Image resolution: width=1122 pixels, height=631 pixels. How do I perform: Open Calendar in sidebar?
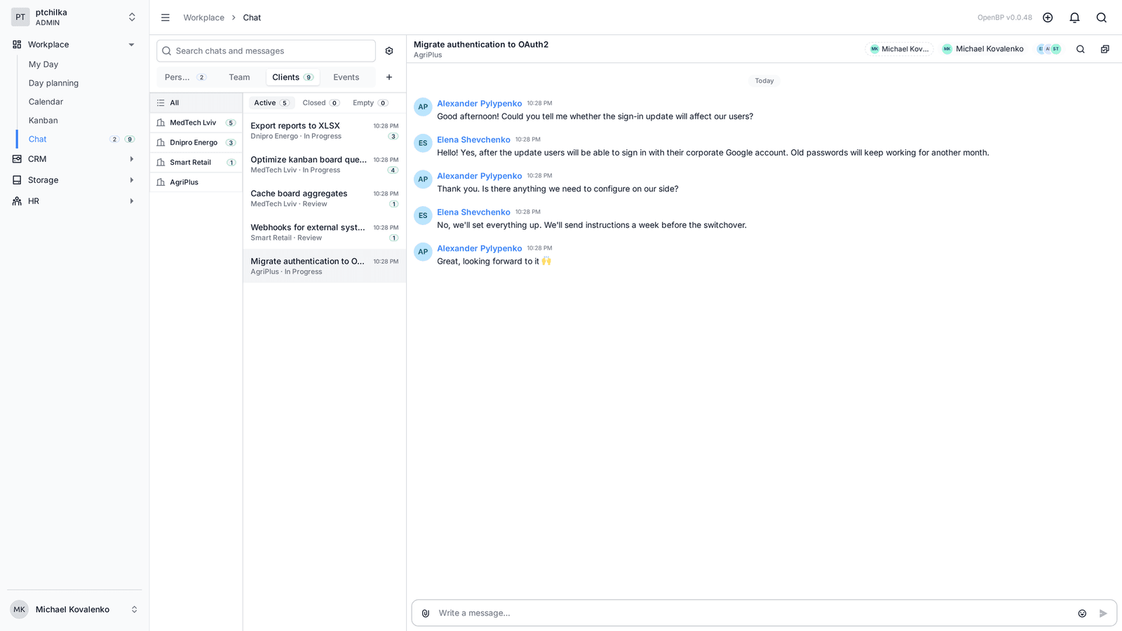point(46,102)
